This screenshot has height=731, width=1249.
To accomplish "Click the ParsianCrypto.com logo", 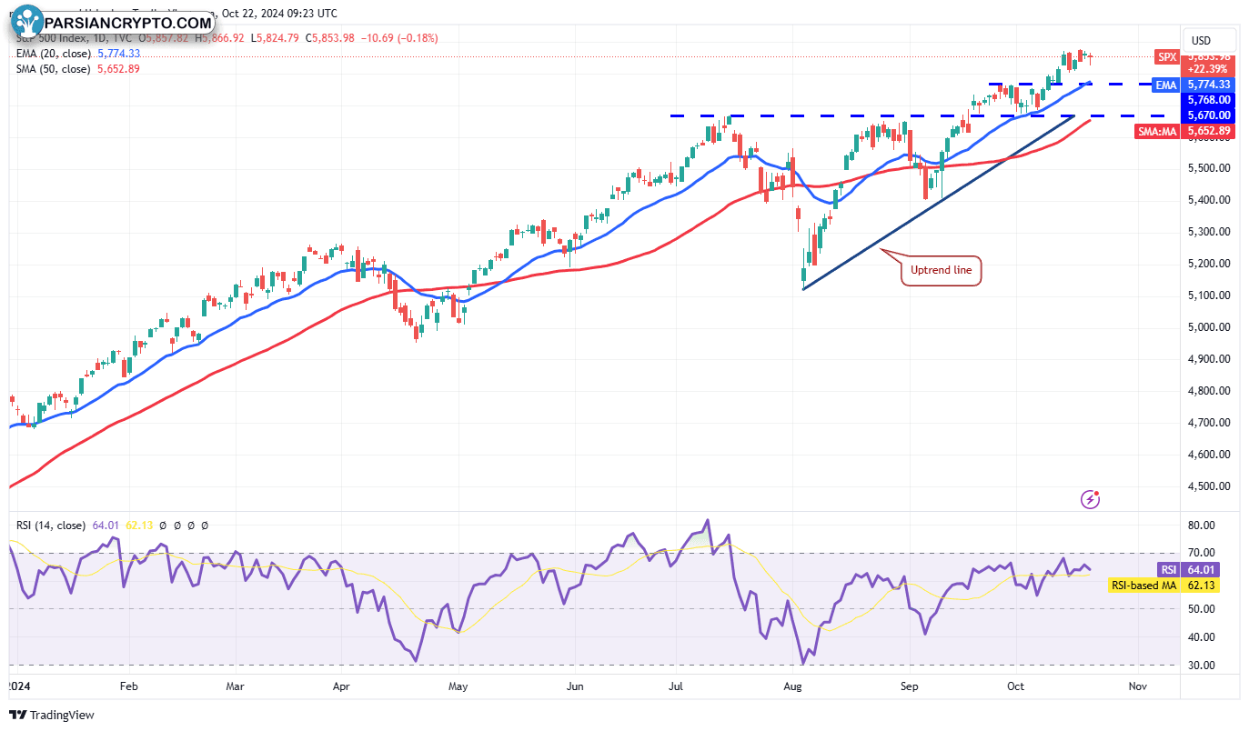I will (x=111, y=22).
